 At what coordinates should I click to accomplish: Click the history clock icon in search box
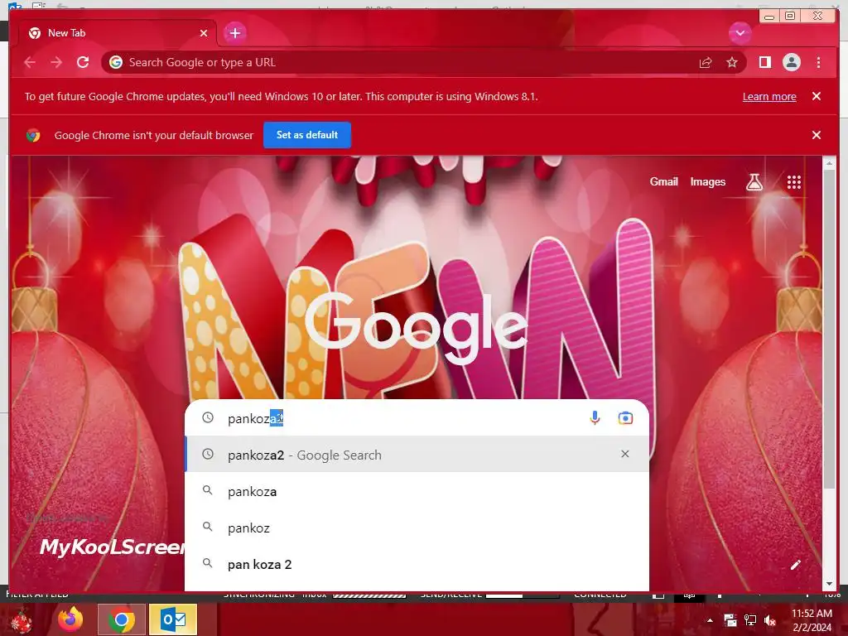click(208, 417)
